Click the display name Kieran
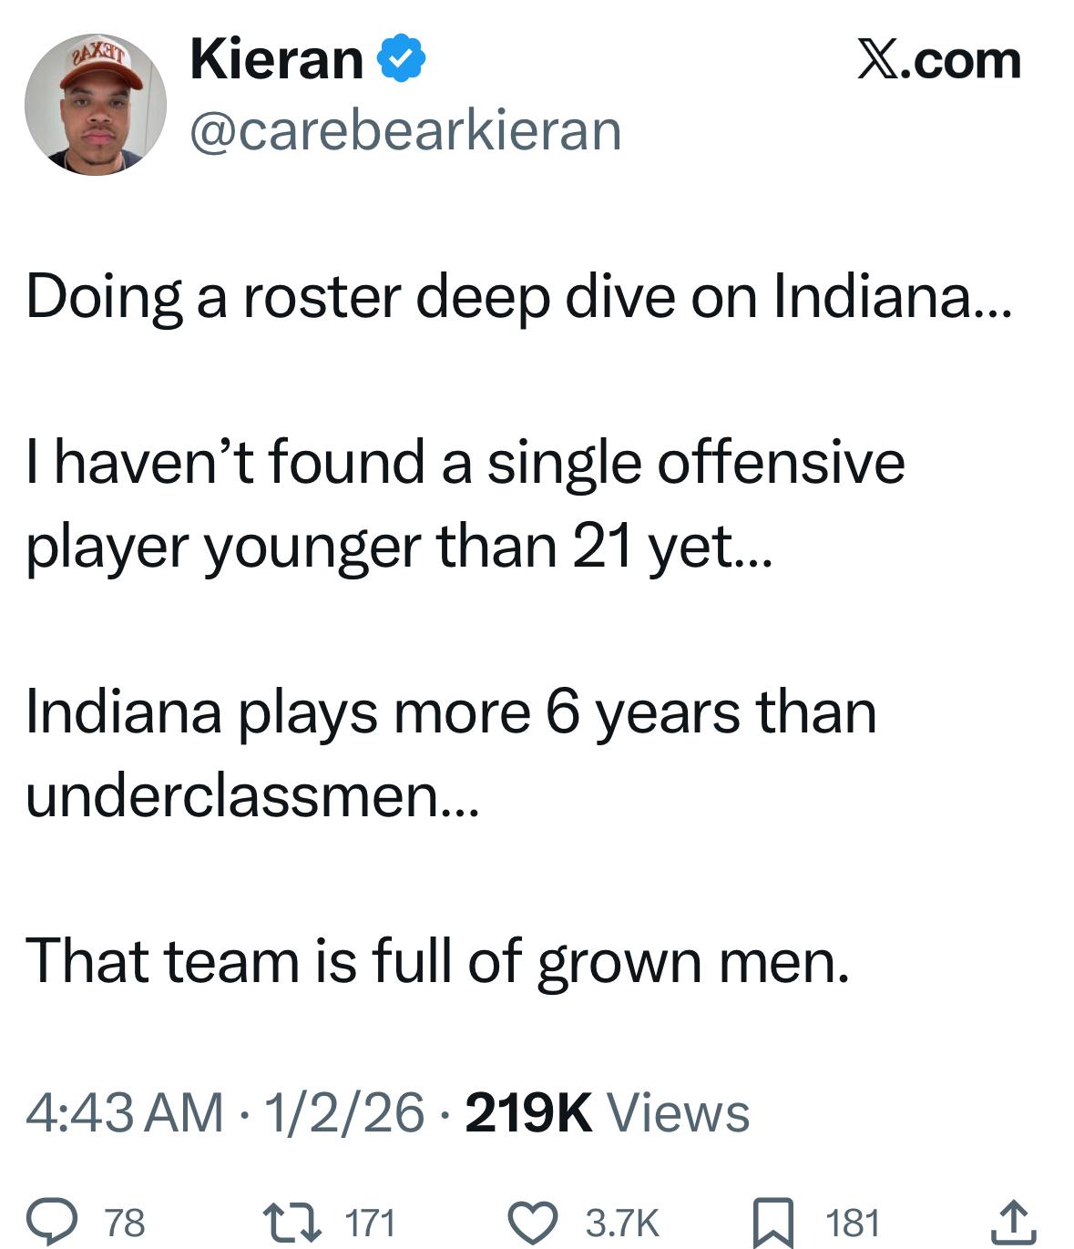The height and width of the screenshot is (1249, 1074). tap(276, 60)
